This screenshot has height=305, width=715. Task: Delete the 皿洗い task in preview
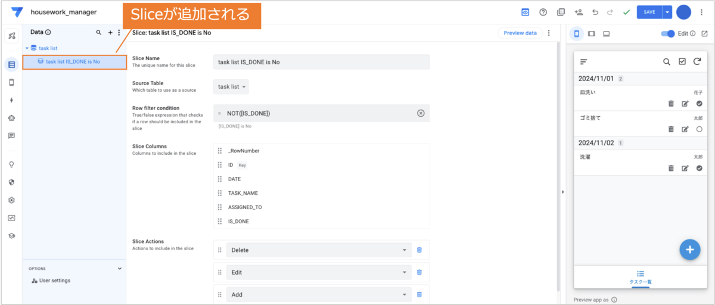click(671, 104)
